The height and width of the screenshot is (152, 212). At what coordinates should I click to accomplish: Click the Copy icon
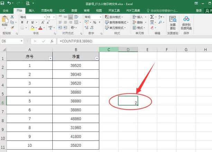(x=12, y=22)
